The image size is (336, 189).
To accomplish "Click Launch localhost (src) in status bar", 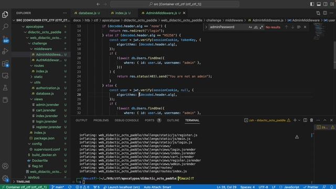I will click(121, 187).
